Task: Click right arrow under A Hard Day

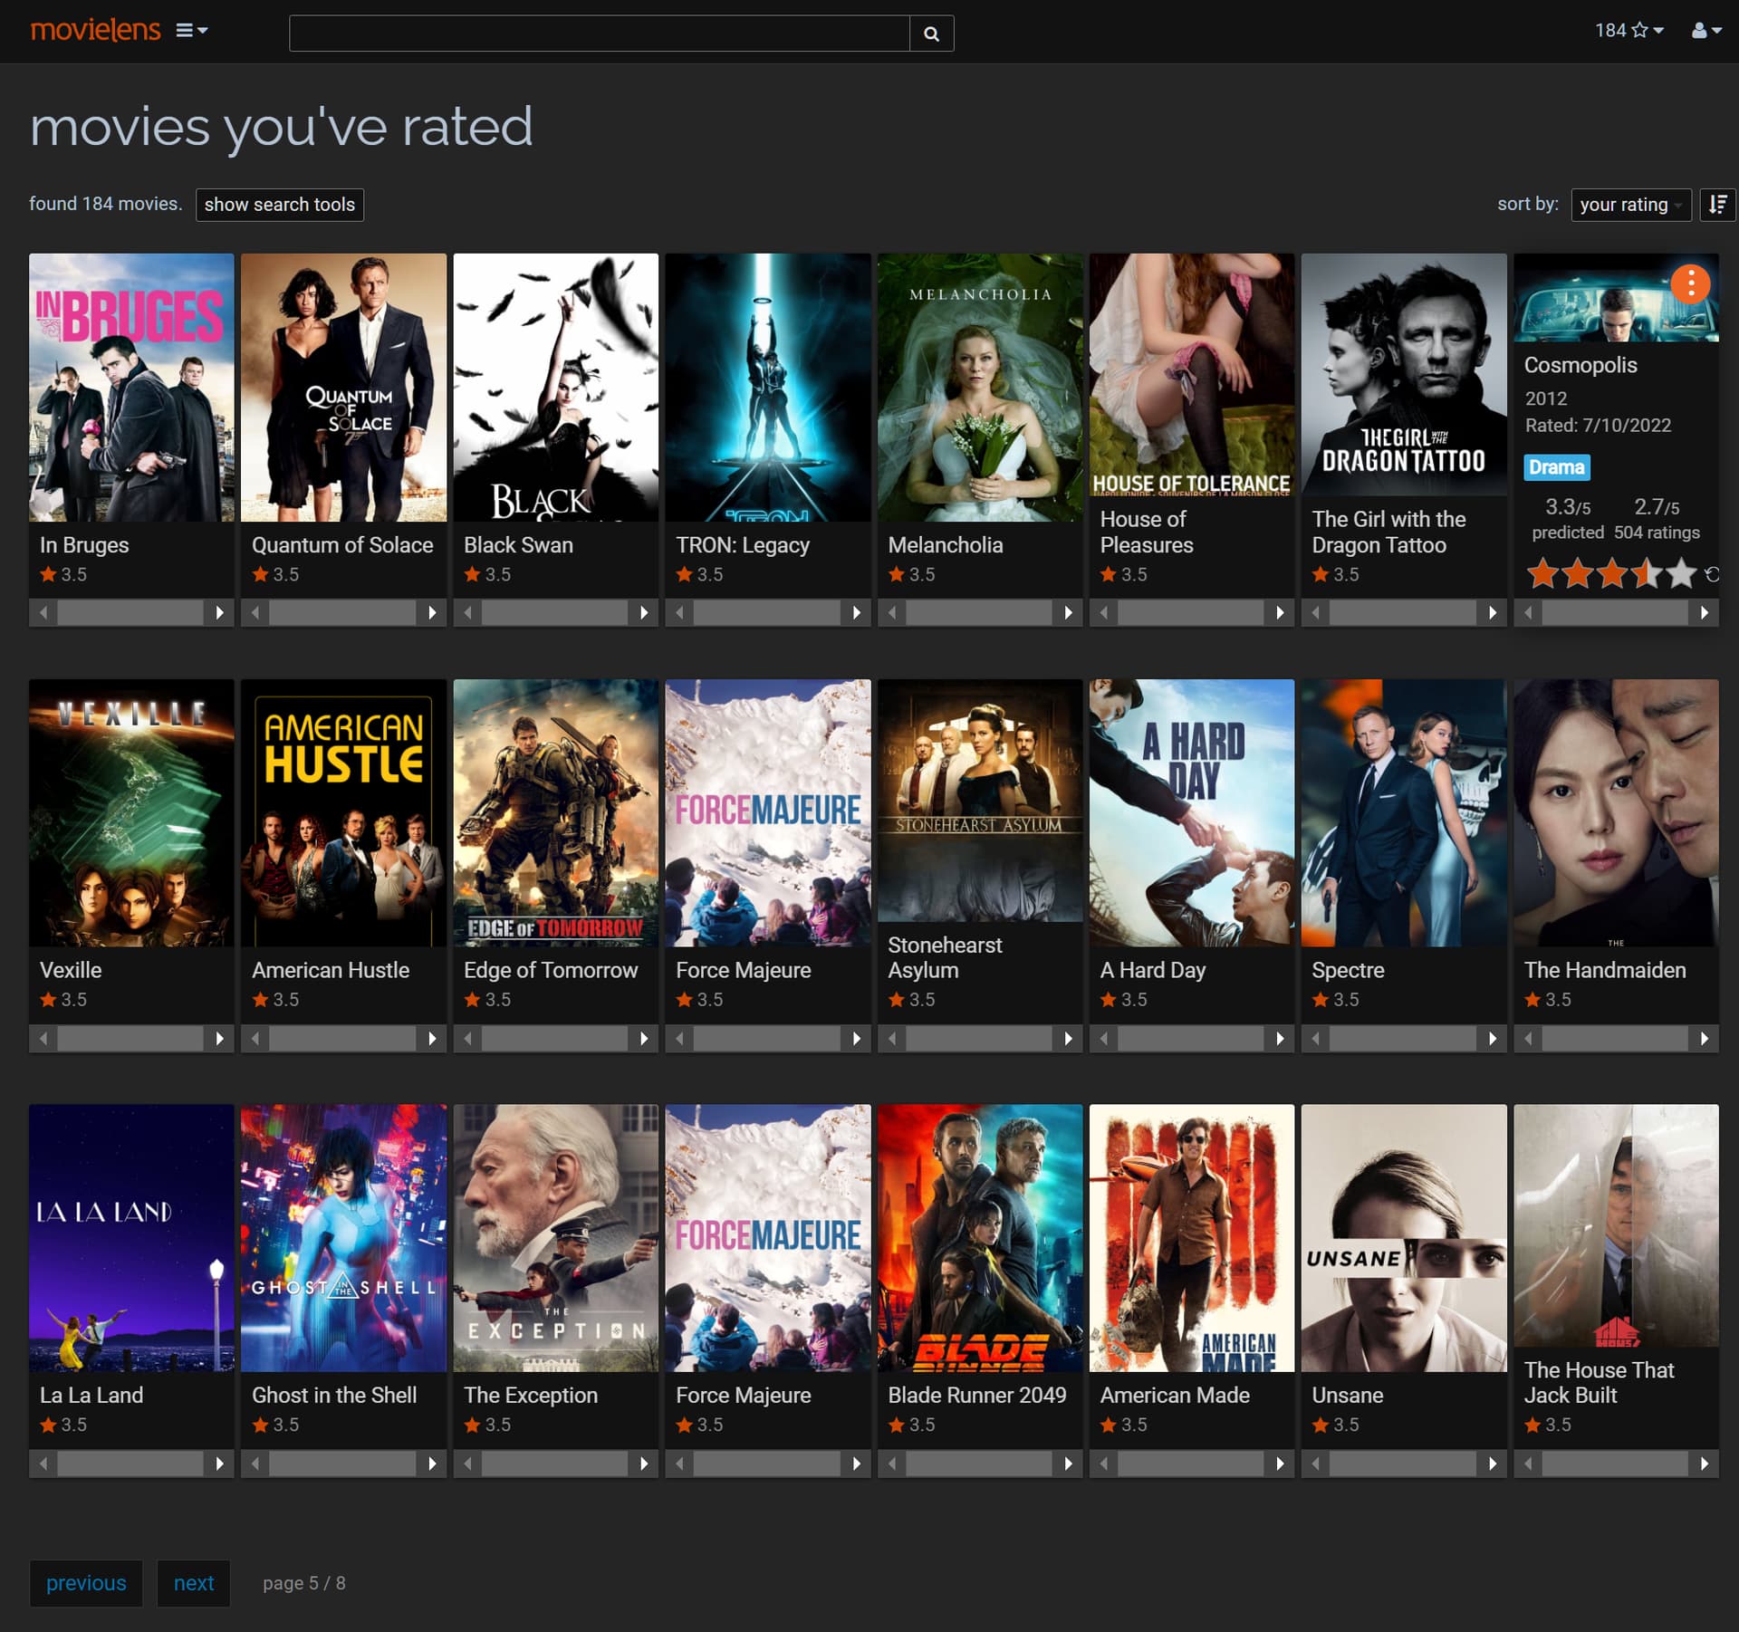Action: point(1280,1039)
